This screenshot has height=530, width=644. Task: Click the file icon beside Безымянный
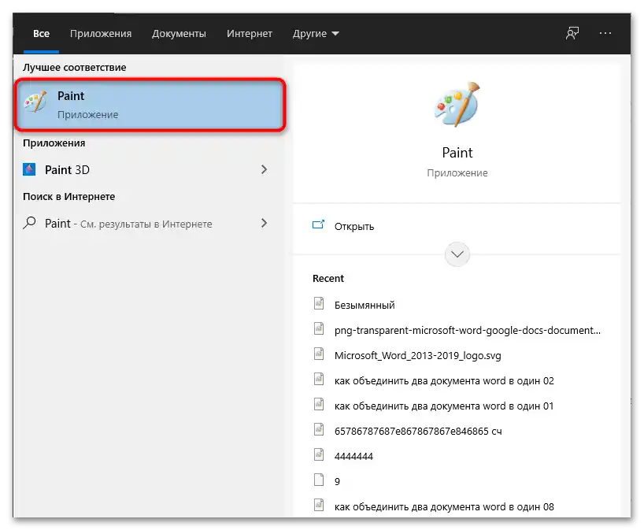(x=319, y=303)
